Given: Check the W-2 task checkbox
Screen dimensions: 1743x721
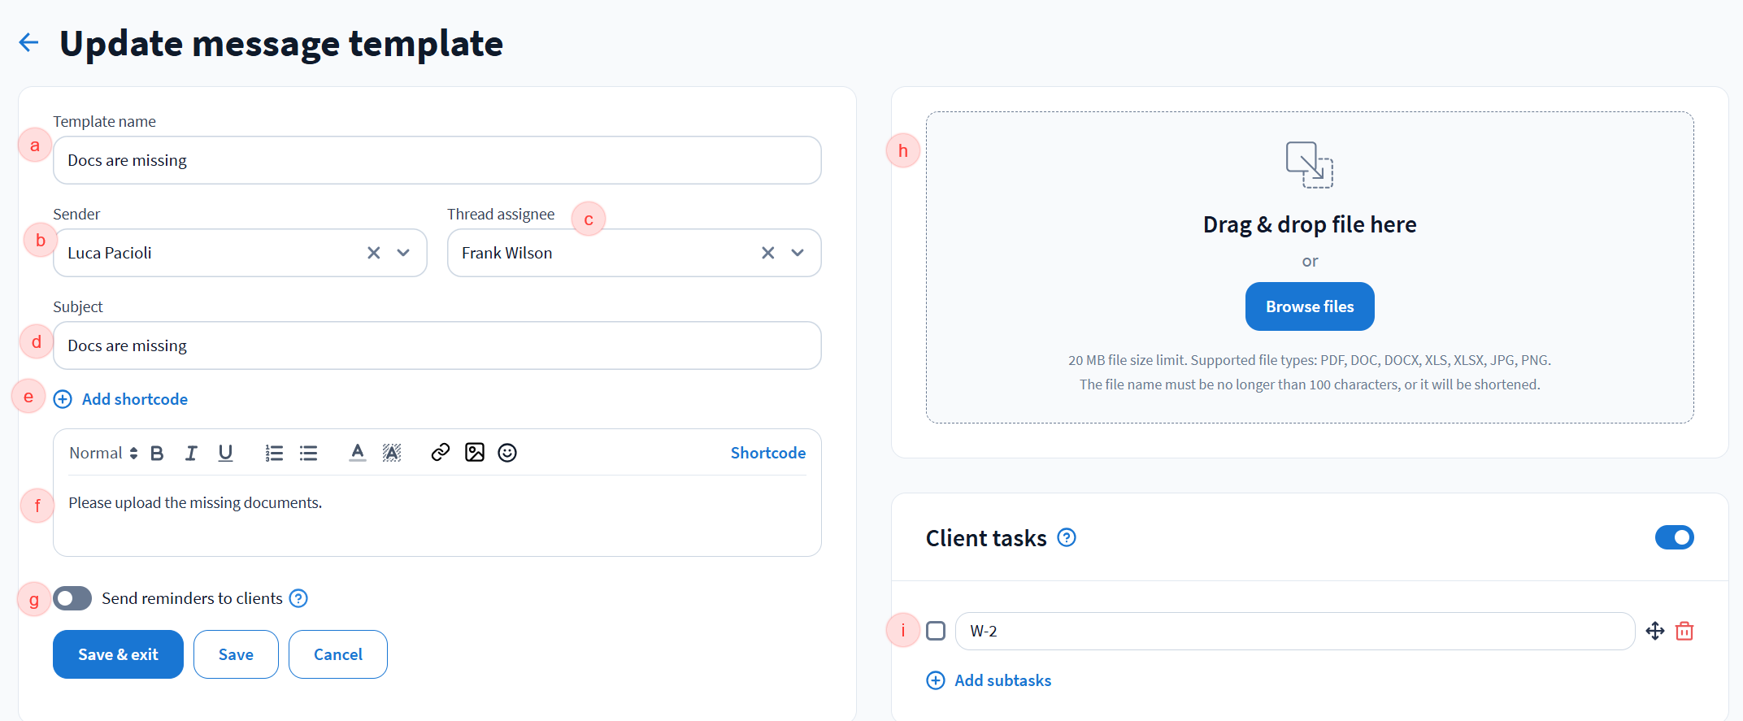Looking at the screenshot, I should point(936,631).
